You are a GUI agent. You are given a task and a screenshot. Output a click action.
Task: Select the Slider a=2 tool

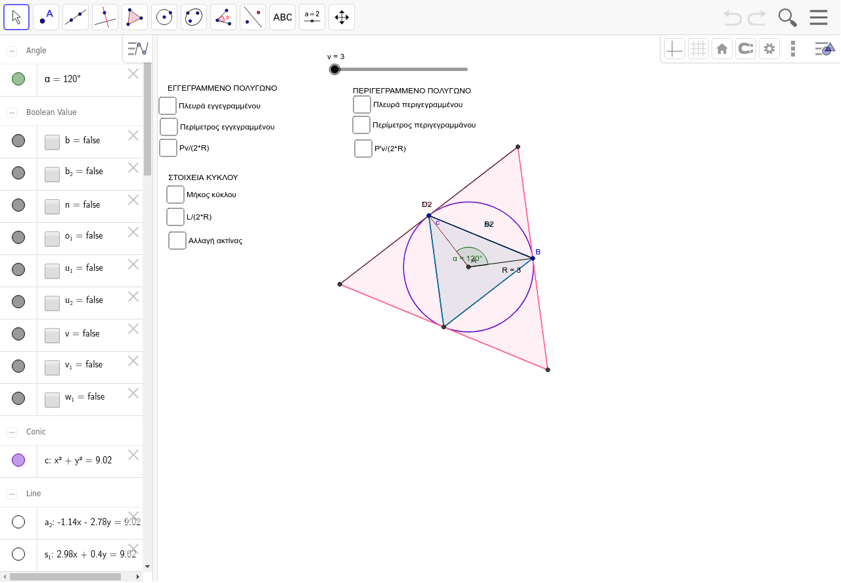coord(312,17)
